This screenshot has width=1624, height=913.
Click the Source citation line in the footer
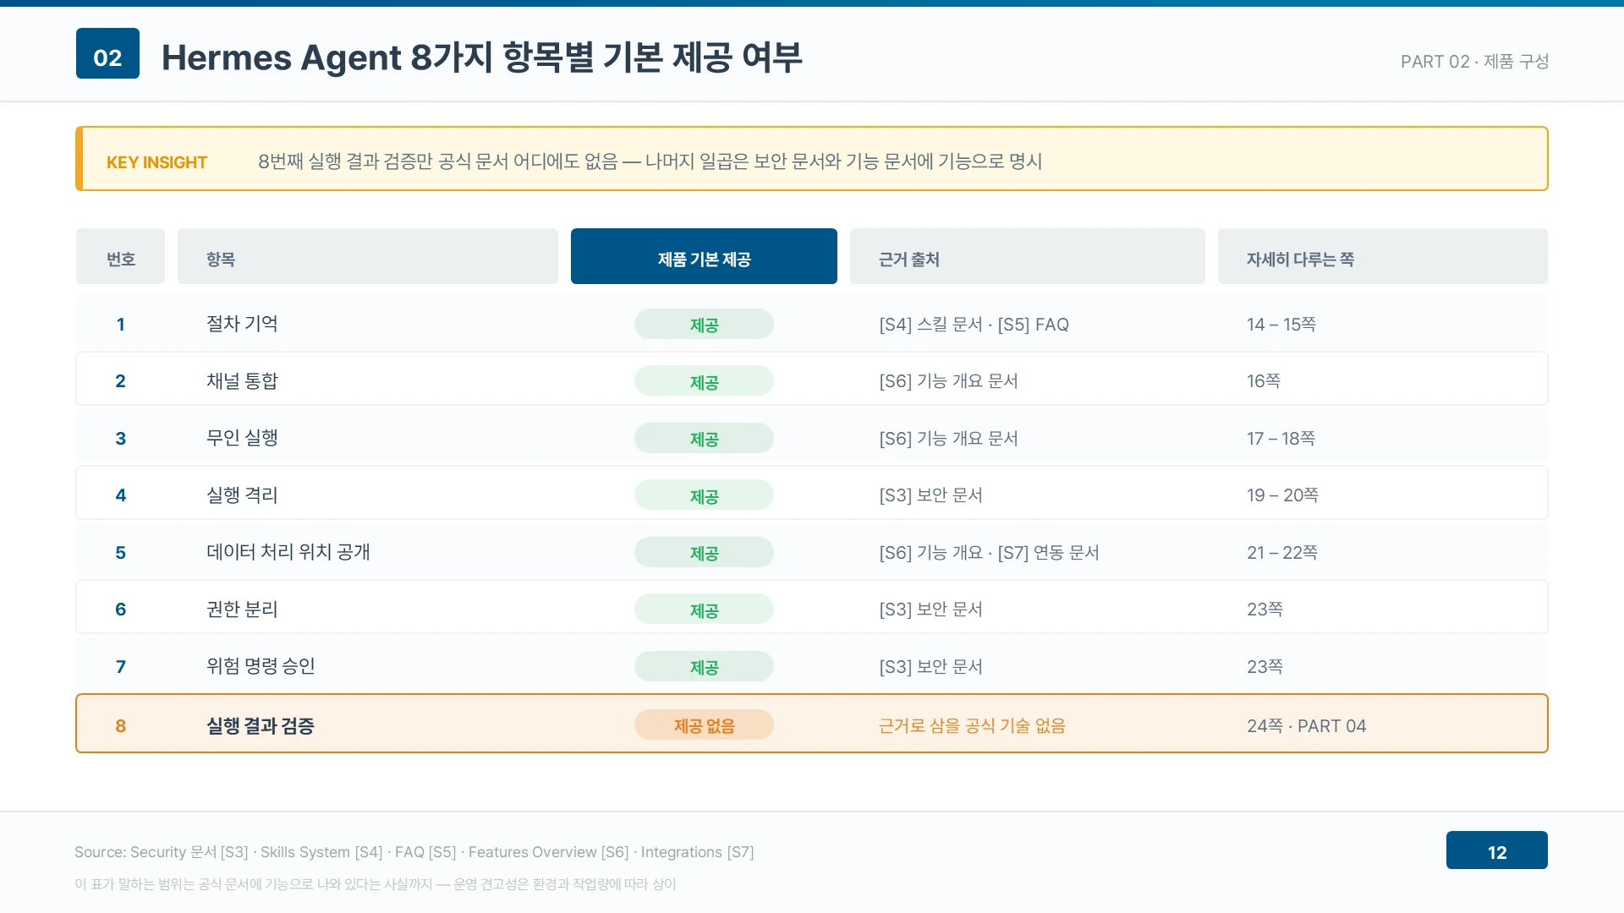click(x=414, y=852)
